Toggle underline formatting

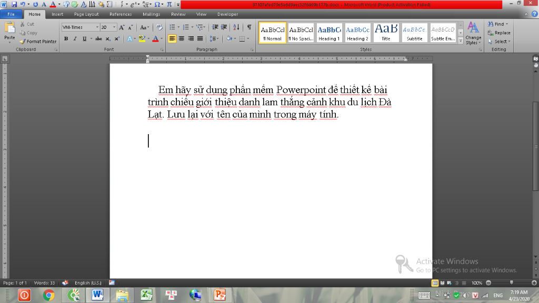pyautogui.click(x=84, y=39)
